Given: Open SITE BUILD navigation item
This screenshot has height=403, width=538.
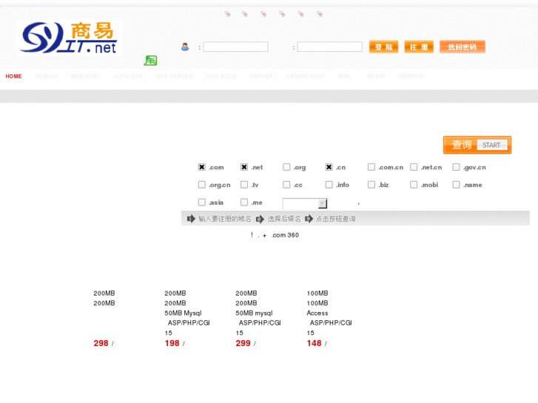Looking at the screenshot, I should [x=221, y=76].
